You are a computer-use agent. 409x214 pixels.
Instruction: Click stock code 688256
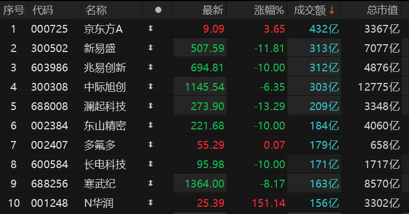49,184
